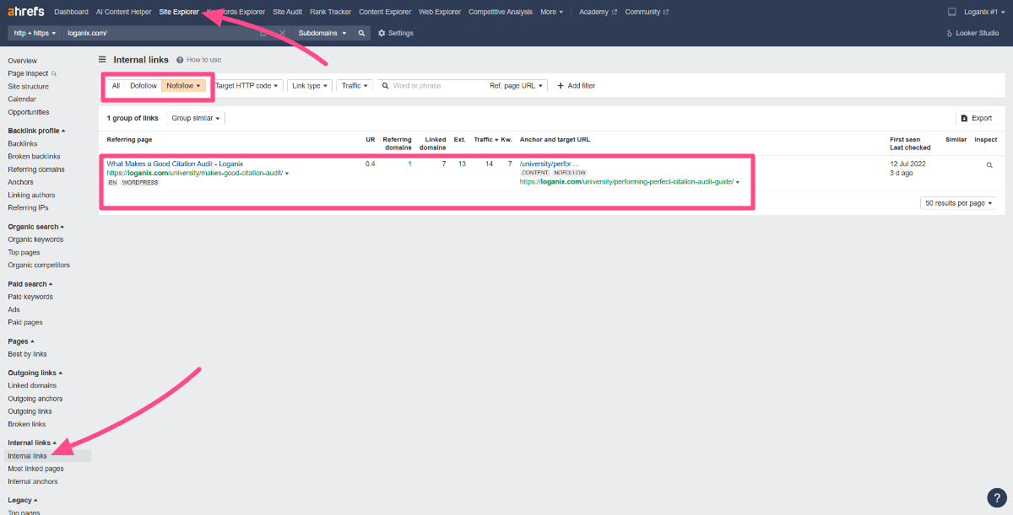Open Rank Tracker tool
1013x515 pixels.
(331, 12)
